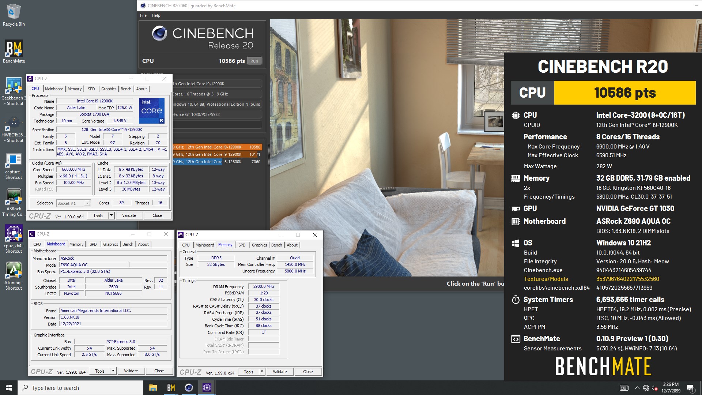Open the Cinebench File menu
This screenshot has width=702, height=395.
point(143,15)
